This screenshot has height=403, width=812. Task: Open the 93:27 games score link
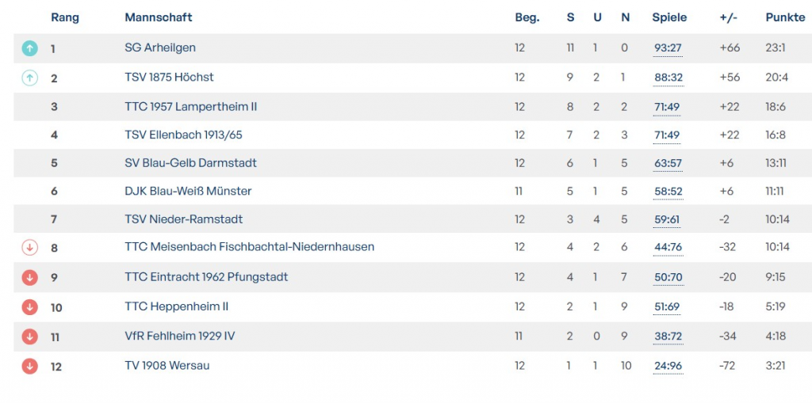[x=668, y=48]
